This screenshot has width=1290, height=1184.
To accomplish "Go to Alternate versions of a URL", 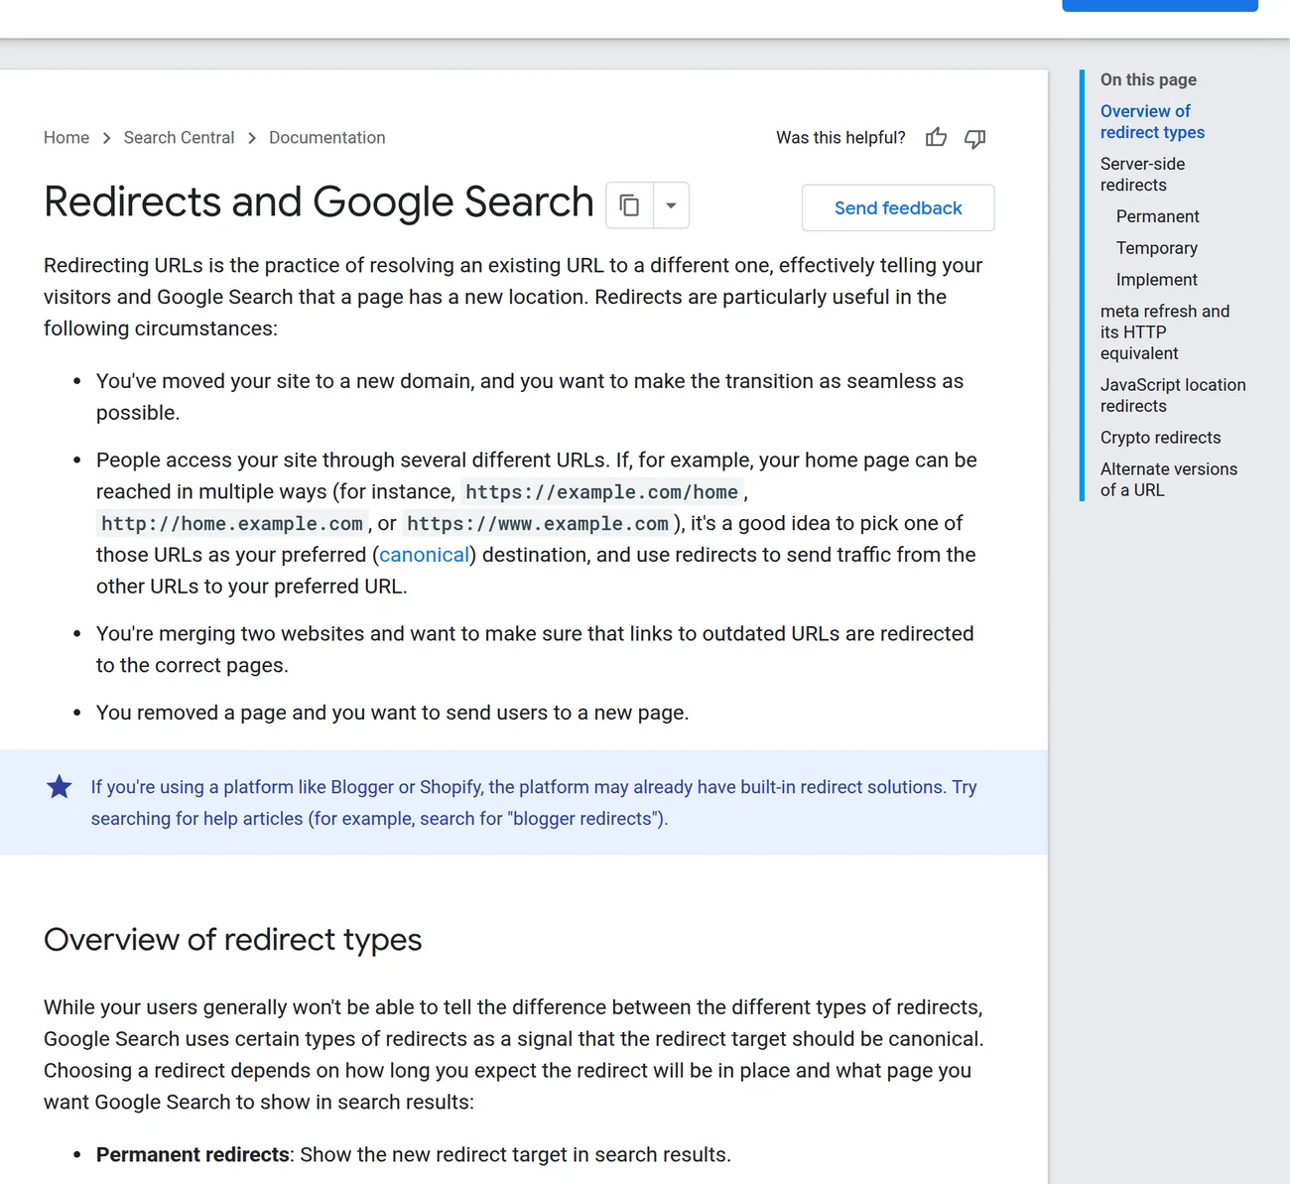I will click(1169, 479).
